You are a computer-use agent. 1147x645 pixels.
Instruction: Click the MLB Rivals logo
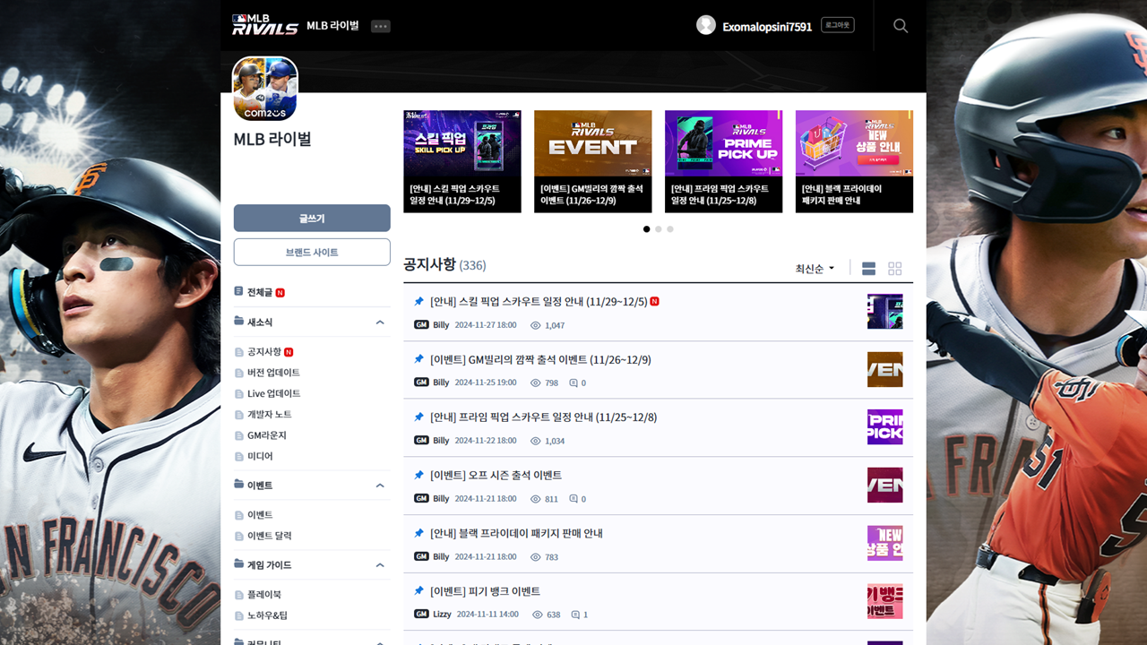[x=264, y=25]
